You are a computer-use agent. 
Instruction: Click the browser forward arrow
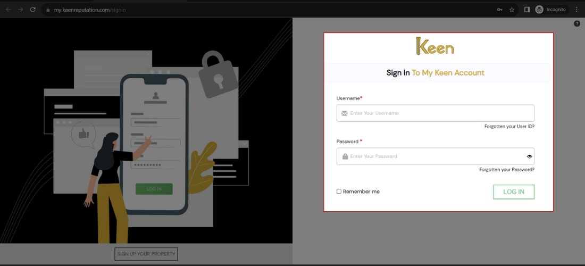[x=21, y=10]
